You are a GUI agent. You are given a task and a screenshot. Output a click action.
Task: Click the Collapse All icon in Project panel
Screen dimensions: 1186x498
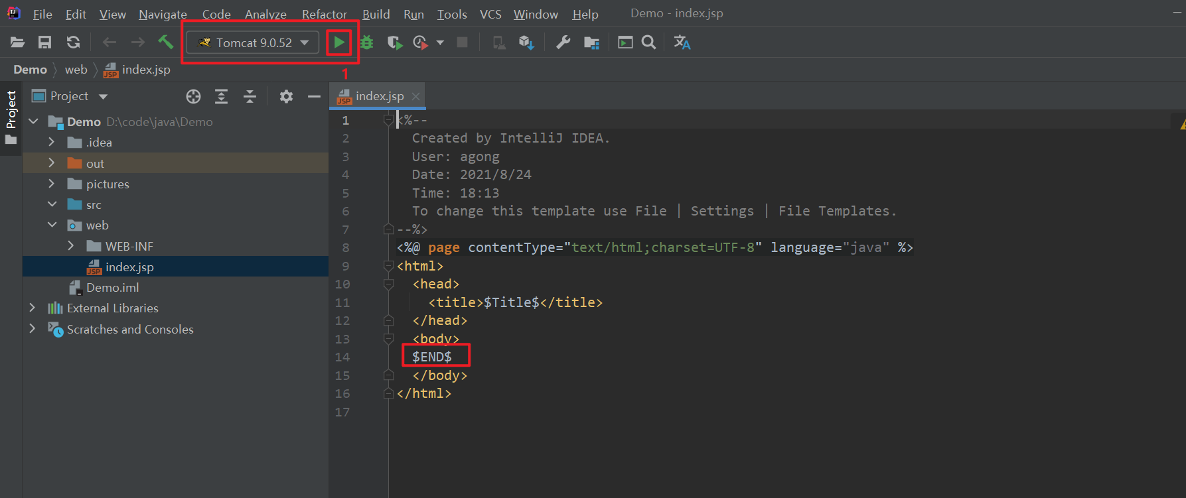click(250, 97)
